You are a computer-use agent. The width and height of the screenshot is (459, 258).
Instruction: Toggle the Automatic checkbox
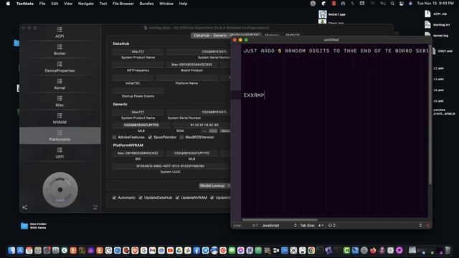(114, 198)
